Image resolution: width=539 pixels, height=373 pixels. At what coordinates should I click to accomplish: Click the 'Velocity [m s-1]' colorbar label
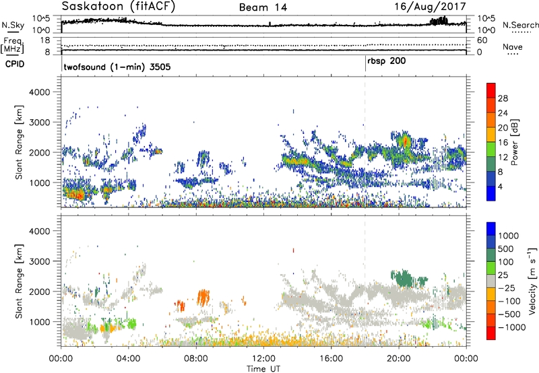(x=532, y=281)
